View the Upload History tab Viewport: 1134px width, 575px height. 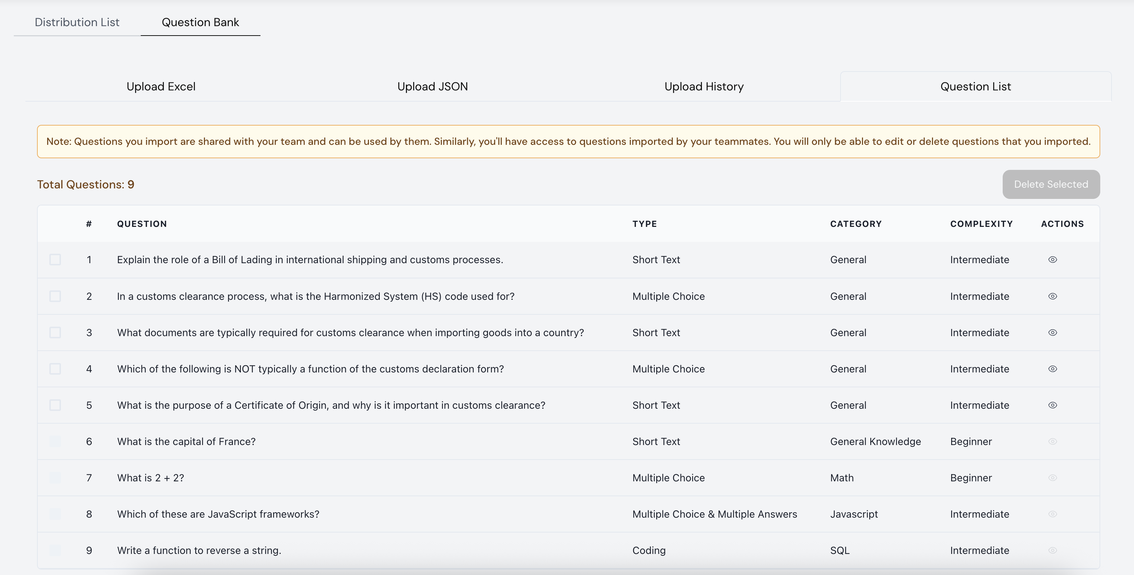(703, 86)
